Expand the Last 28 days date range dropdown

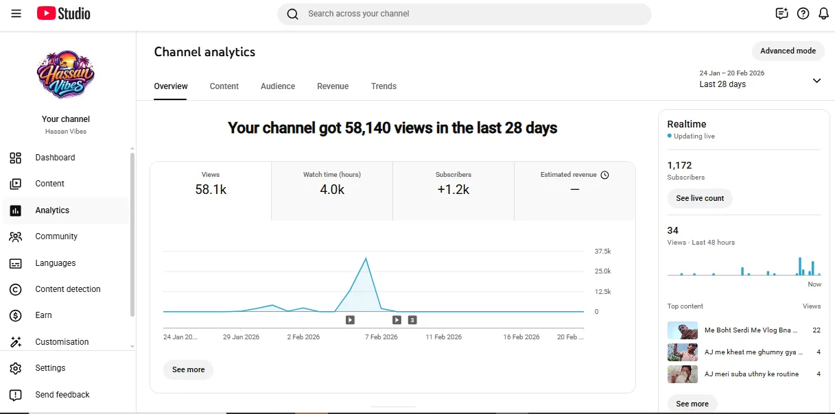pyautogui.click(x=816, y=81)
